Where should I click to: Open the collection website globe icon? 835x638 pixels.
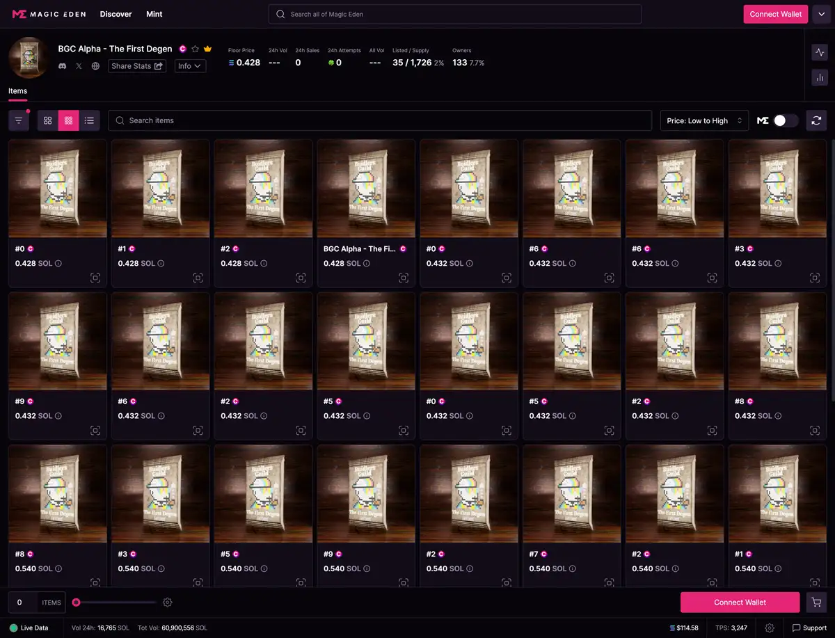tap(95, 66)
